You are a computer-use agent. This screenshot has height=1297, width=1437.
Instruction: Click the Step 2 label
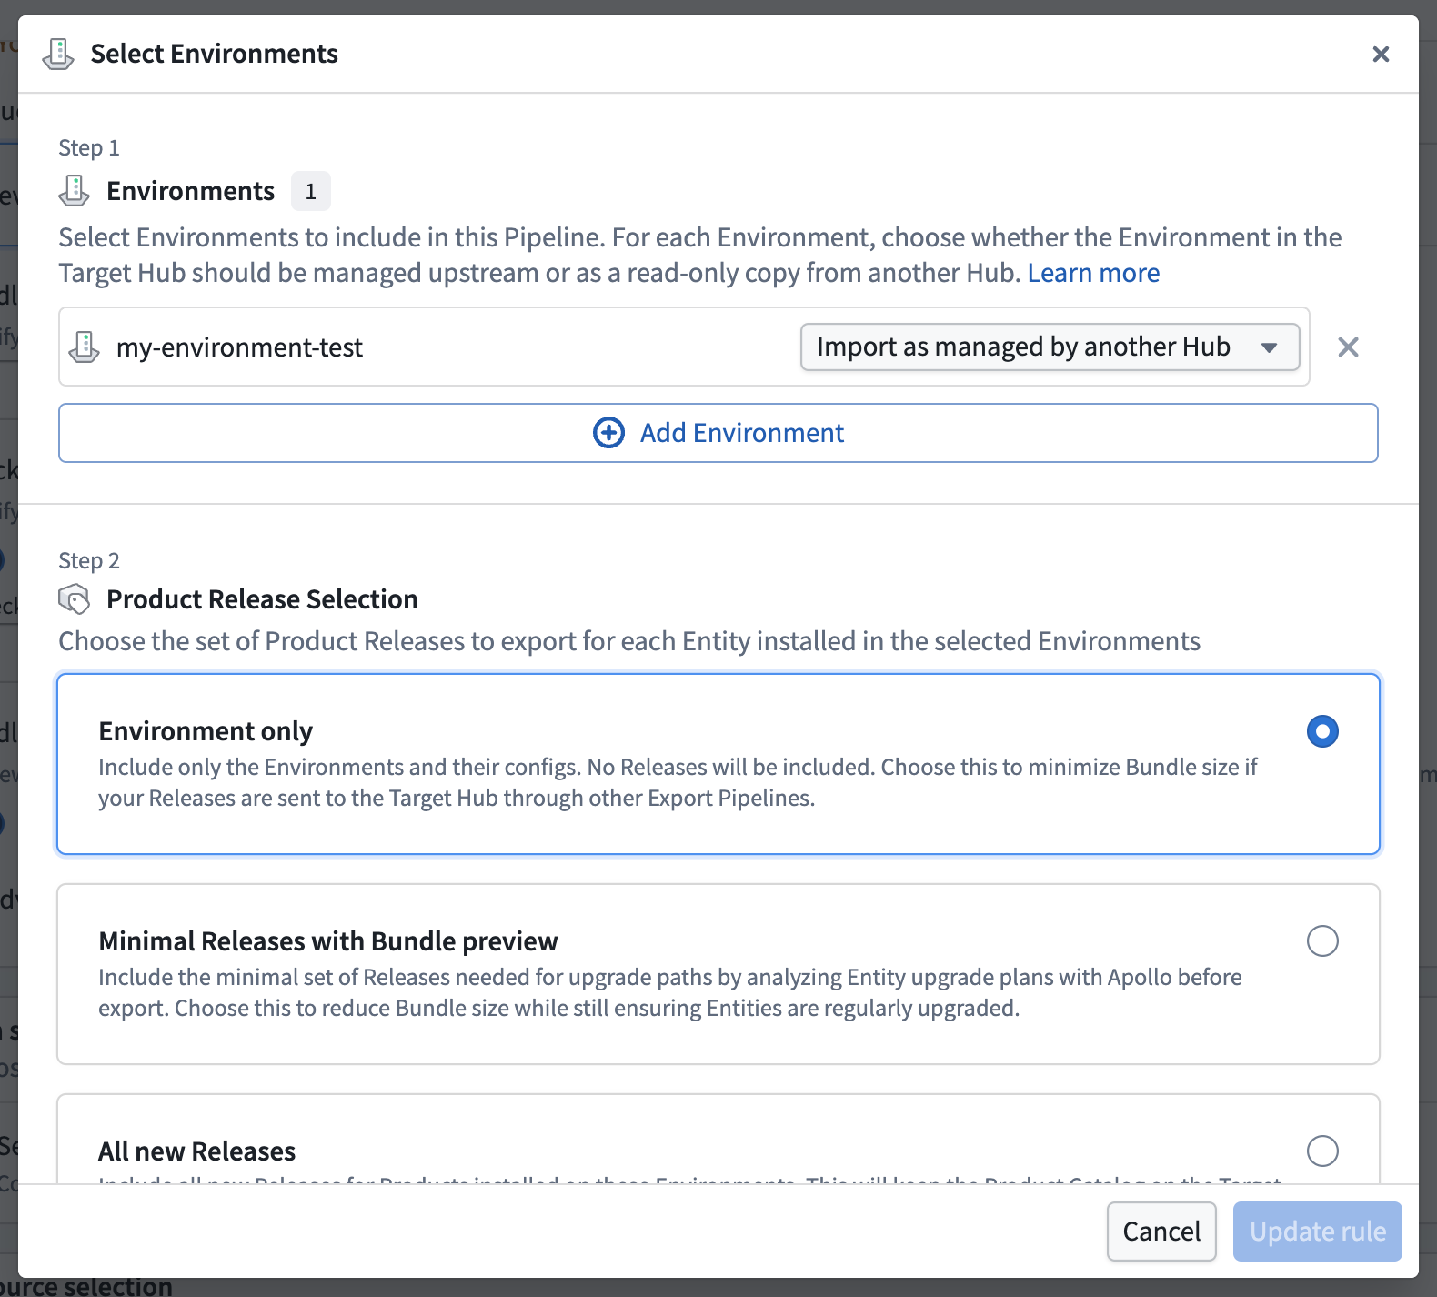[89, 560]
